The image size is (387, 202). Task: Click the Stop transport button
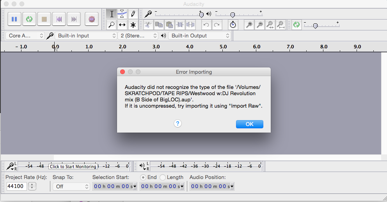pos(44,19)
